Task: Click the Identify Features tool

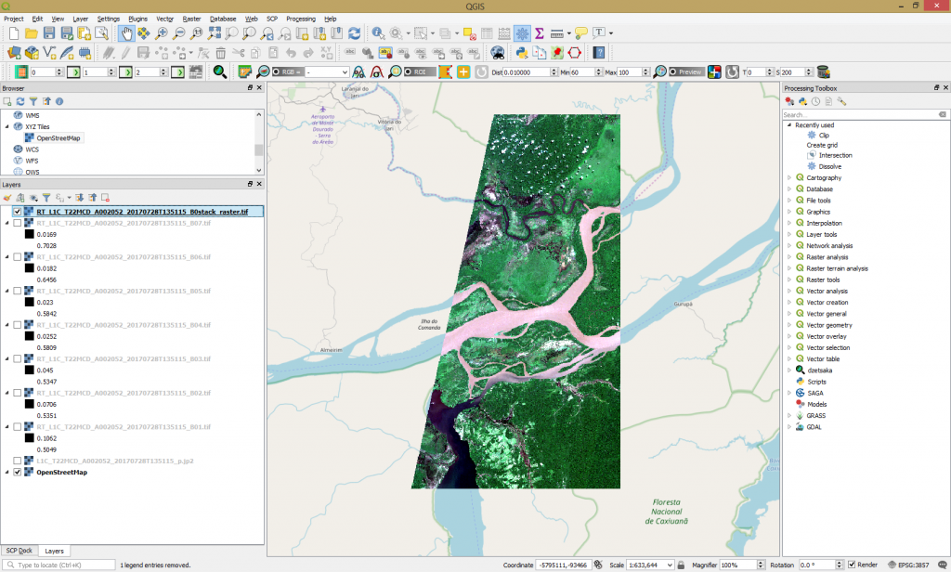Action: pos(378,33)
